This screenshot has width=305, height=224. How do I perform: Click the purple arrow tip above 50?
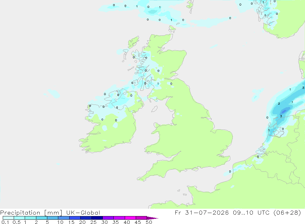152,218
